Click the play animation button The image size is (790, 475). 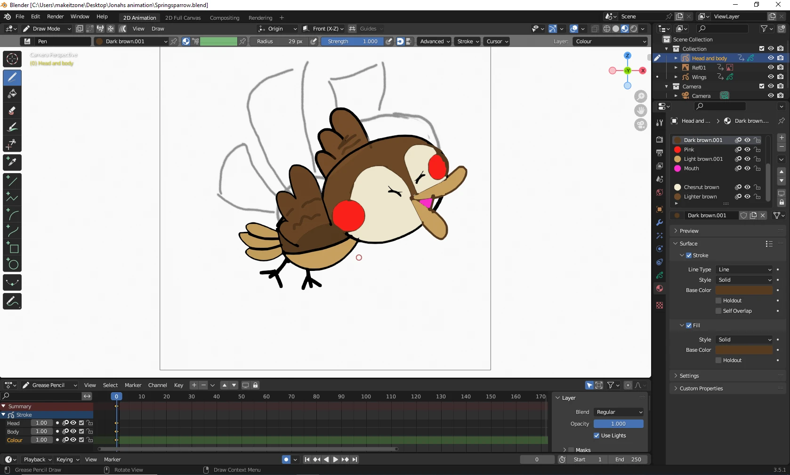335,459
